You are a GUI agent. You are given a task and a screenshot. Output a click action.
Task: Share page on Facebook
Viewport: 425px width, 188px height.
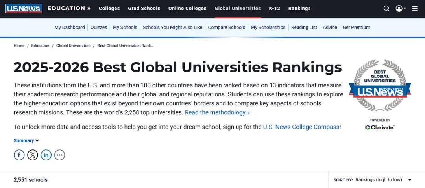[19, 155]
